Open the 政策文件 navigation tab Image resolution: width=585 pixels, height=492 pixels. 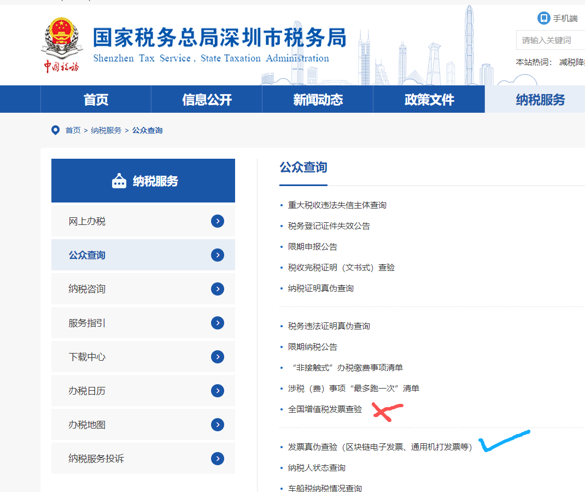[x=429, y=100]
